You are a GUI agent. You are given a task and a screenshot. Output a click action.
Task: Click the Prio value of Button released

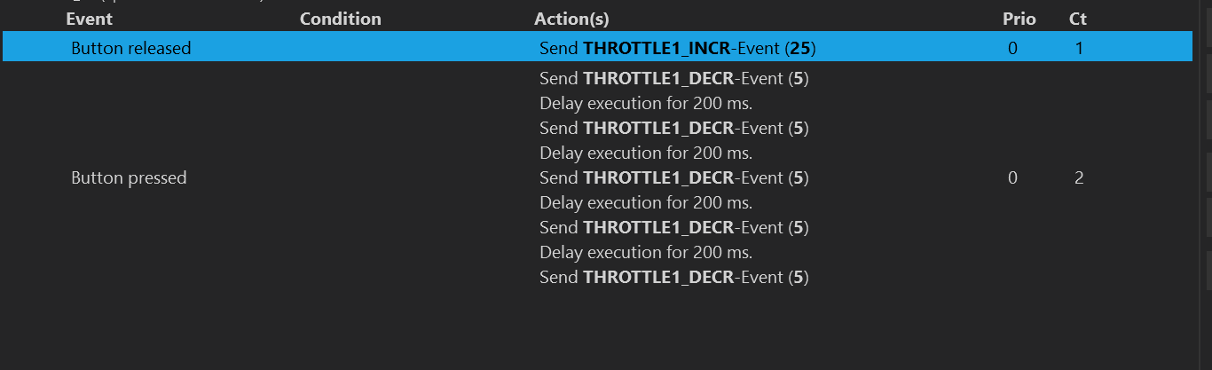[1012, 48]
